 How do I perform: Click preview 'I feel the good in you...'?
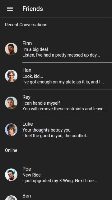click(56, 136)
